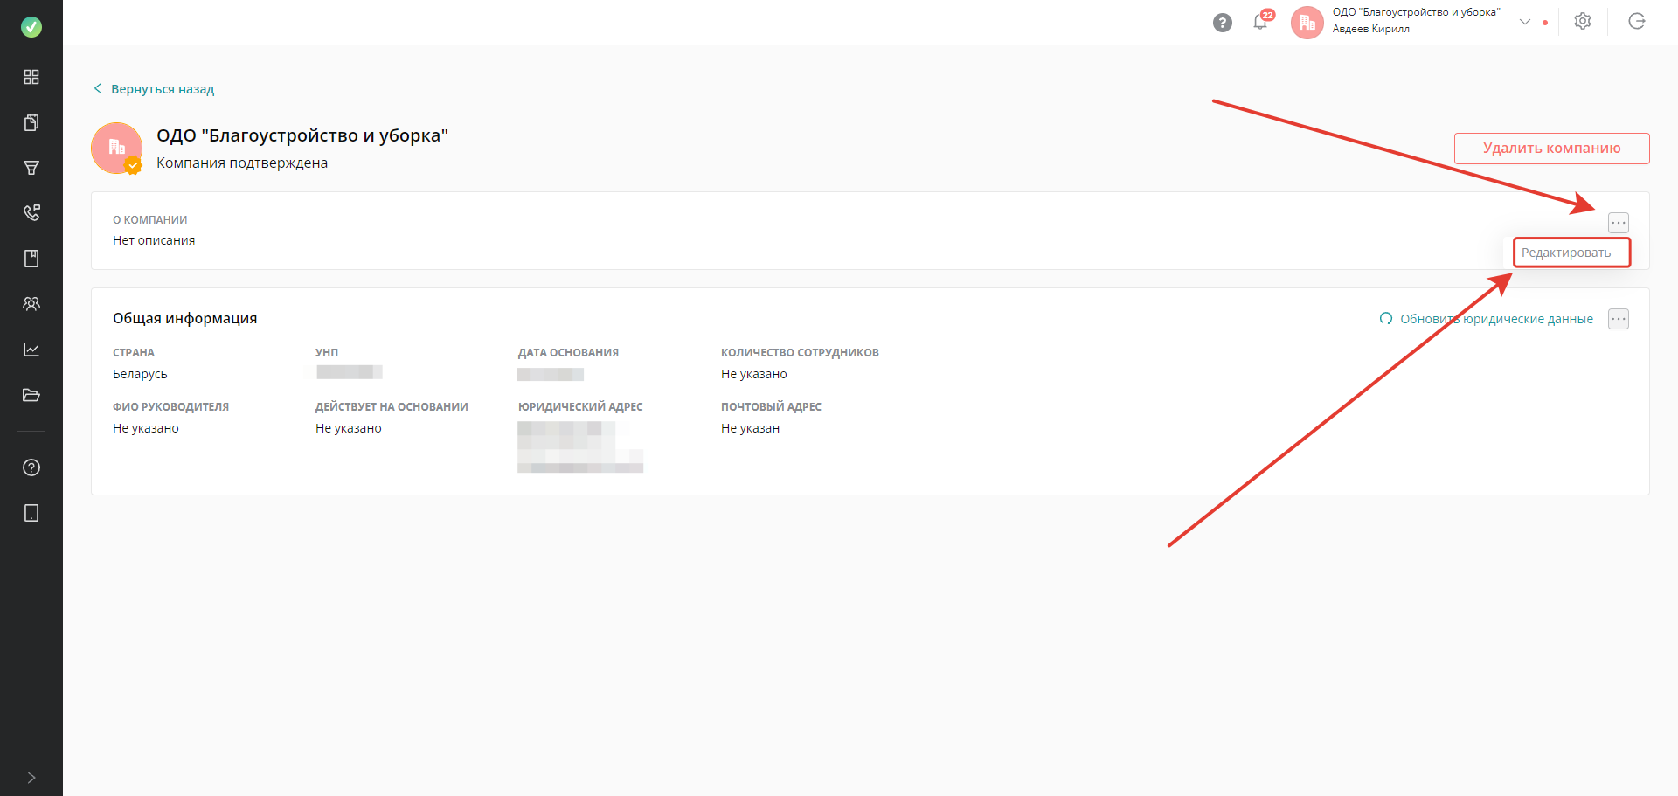Image resolution: width=1678 pixels, height=796 pixels.
Task: Click the green checkmark app logo
Action: click(31, 27)
